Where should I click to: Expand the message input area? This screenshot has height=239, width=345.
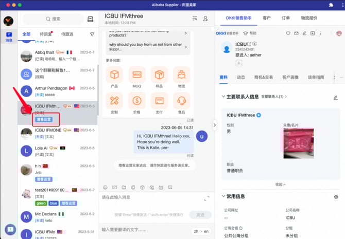pyautogui.click(x=206, y=198)
